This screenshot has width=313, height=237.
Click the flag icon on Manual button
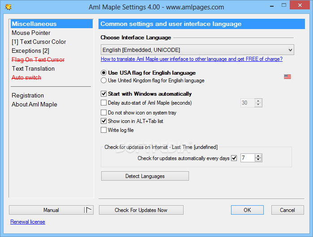[x=89, y=210]
